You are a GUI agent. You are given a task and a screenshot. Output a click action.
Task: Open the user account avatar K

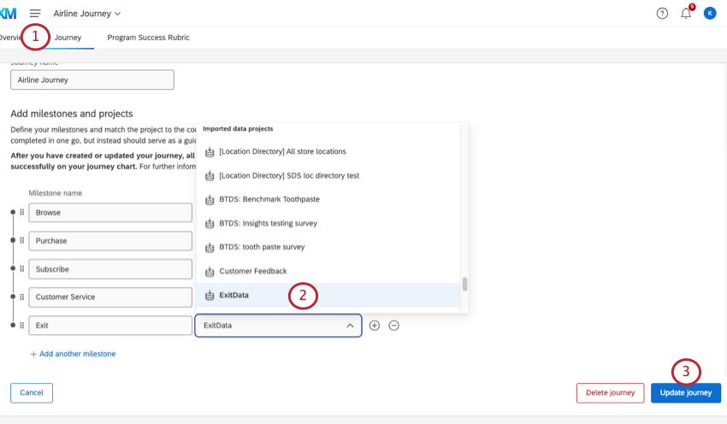click(709, 14)
